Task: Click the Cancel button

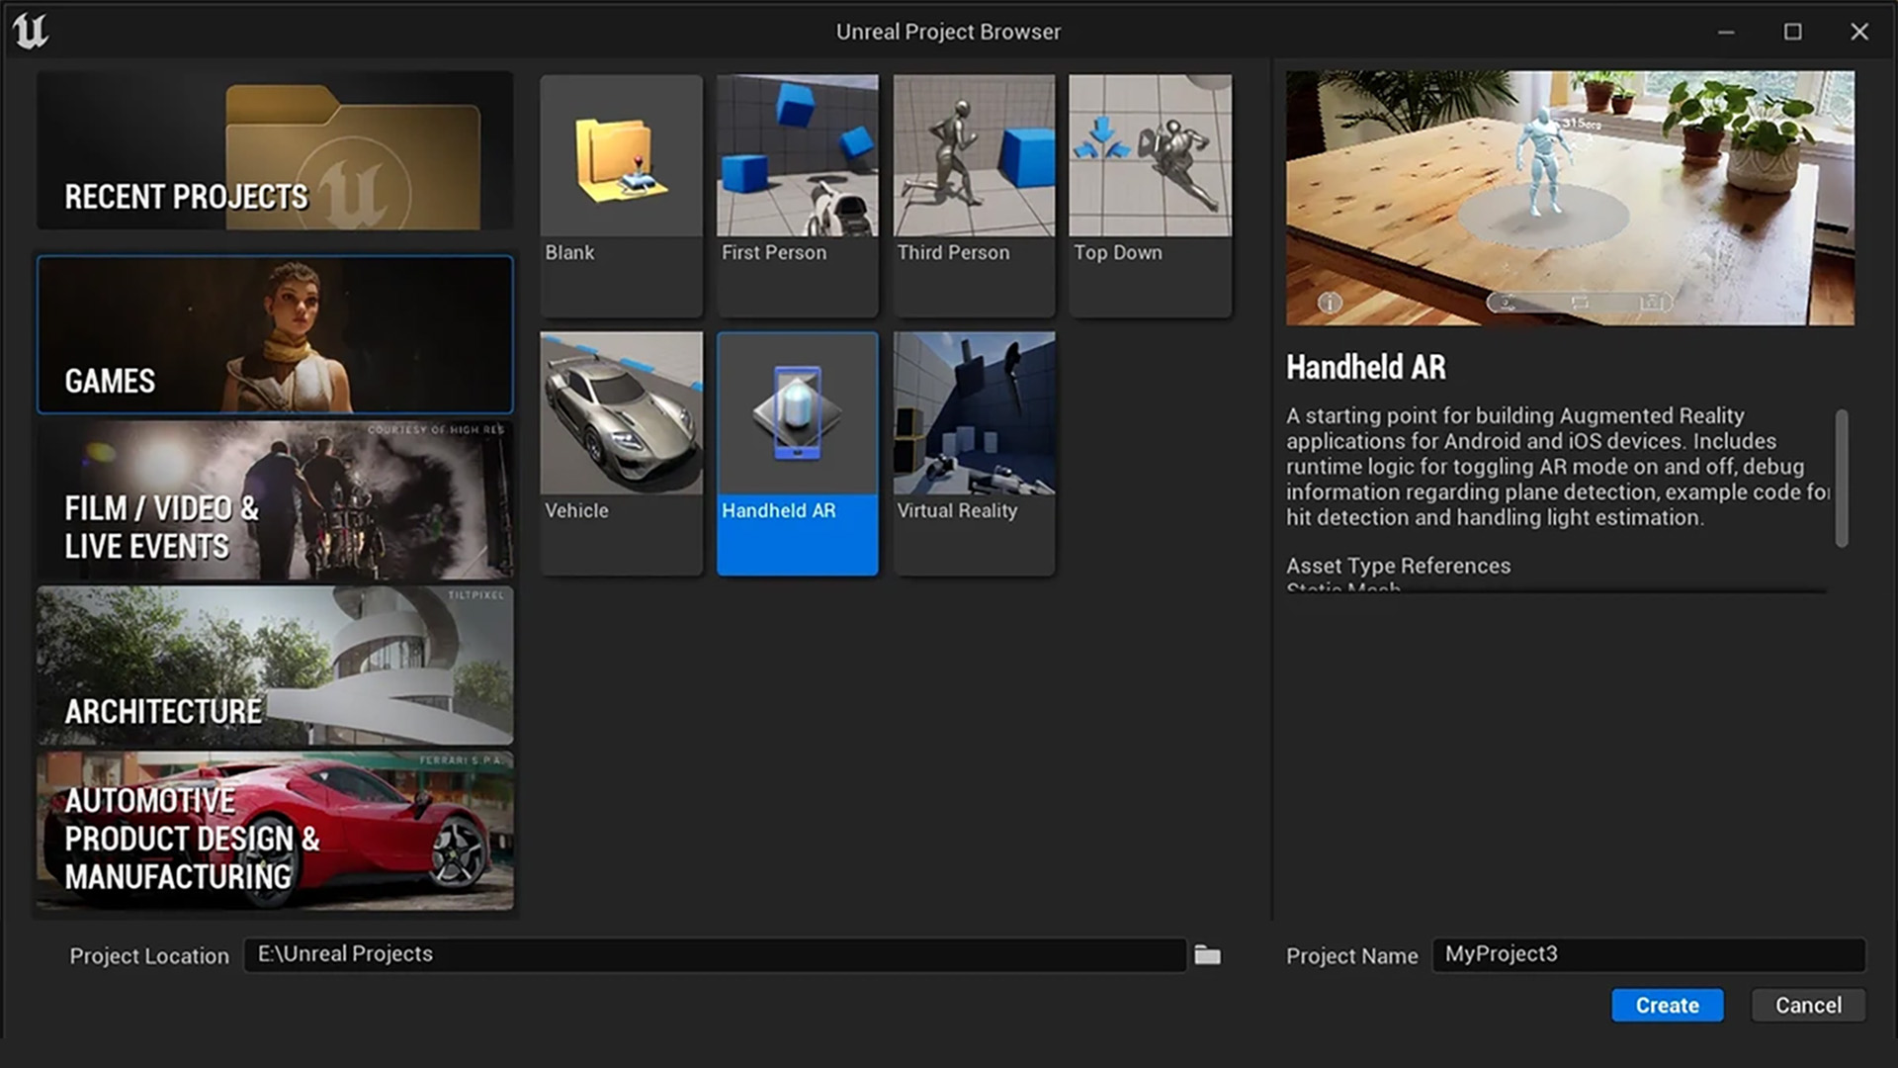Action: pos(1807,1005)
